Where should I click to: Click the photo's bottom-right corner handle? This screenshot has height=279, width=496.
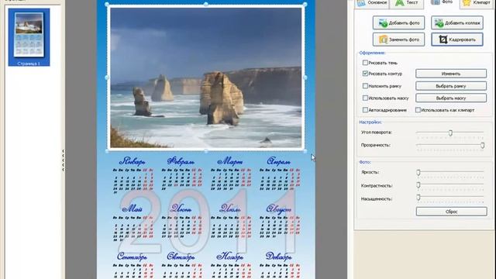(305, 151)
